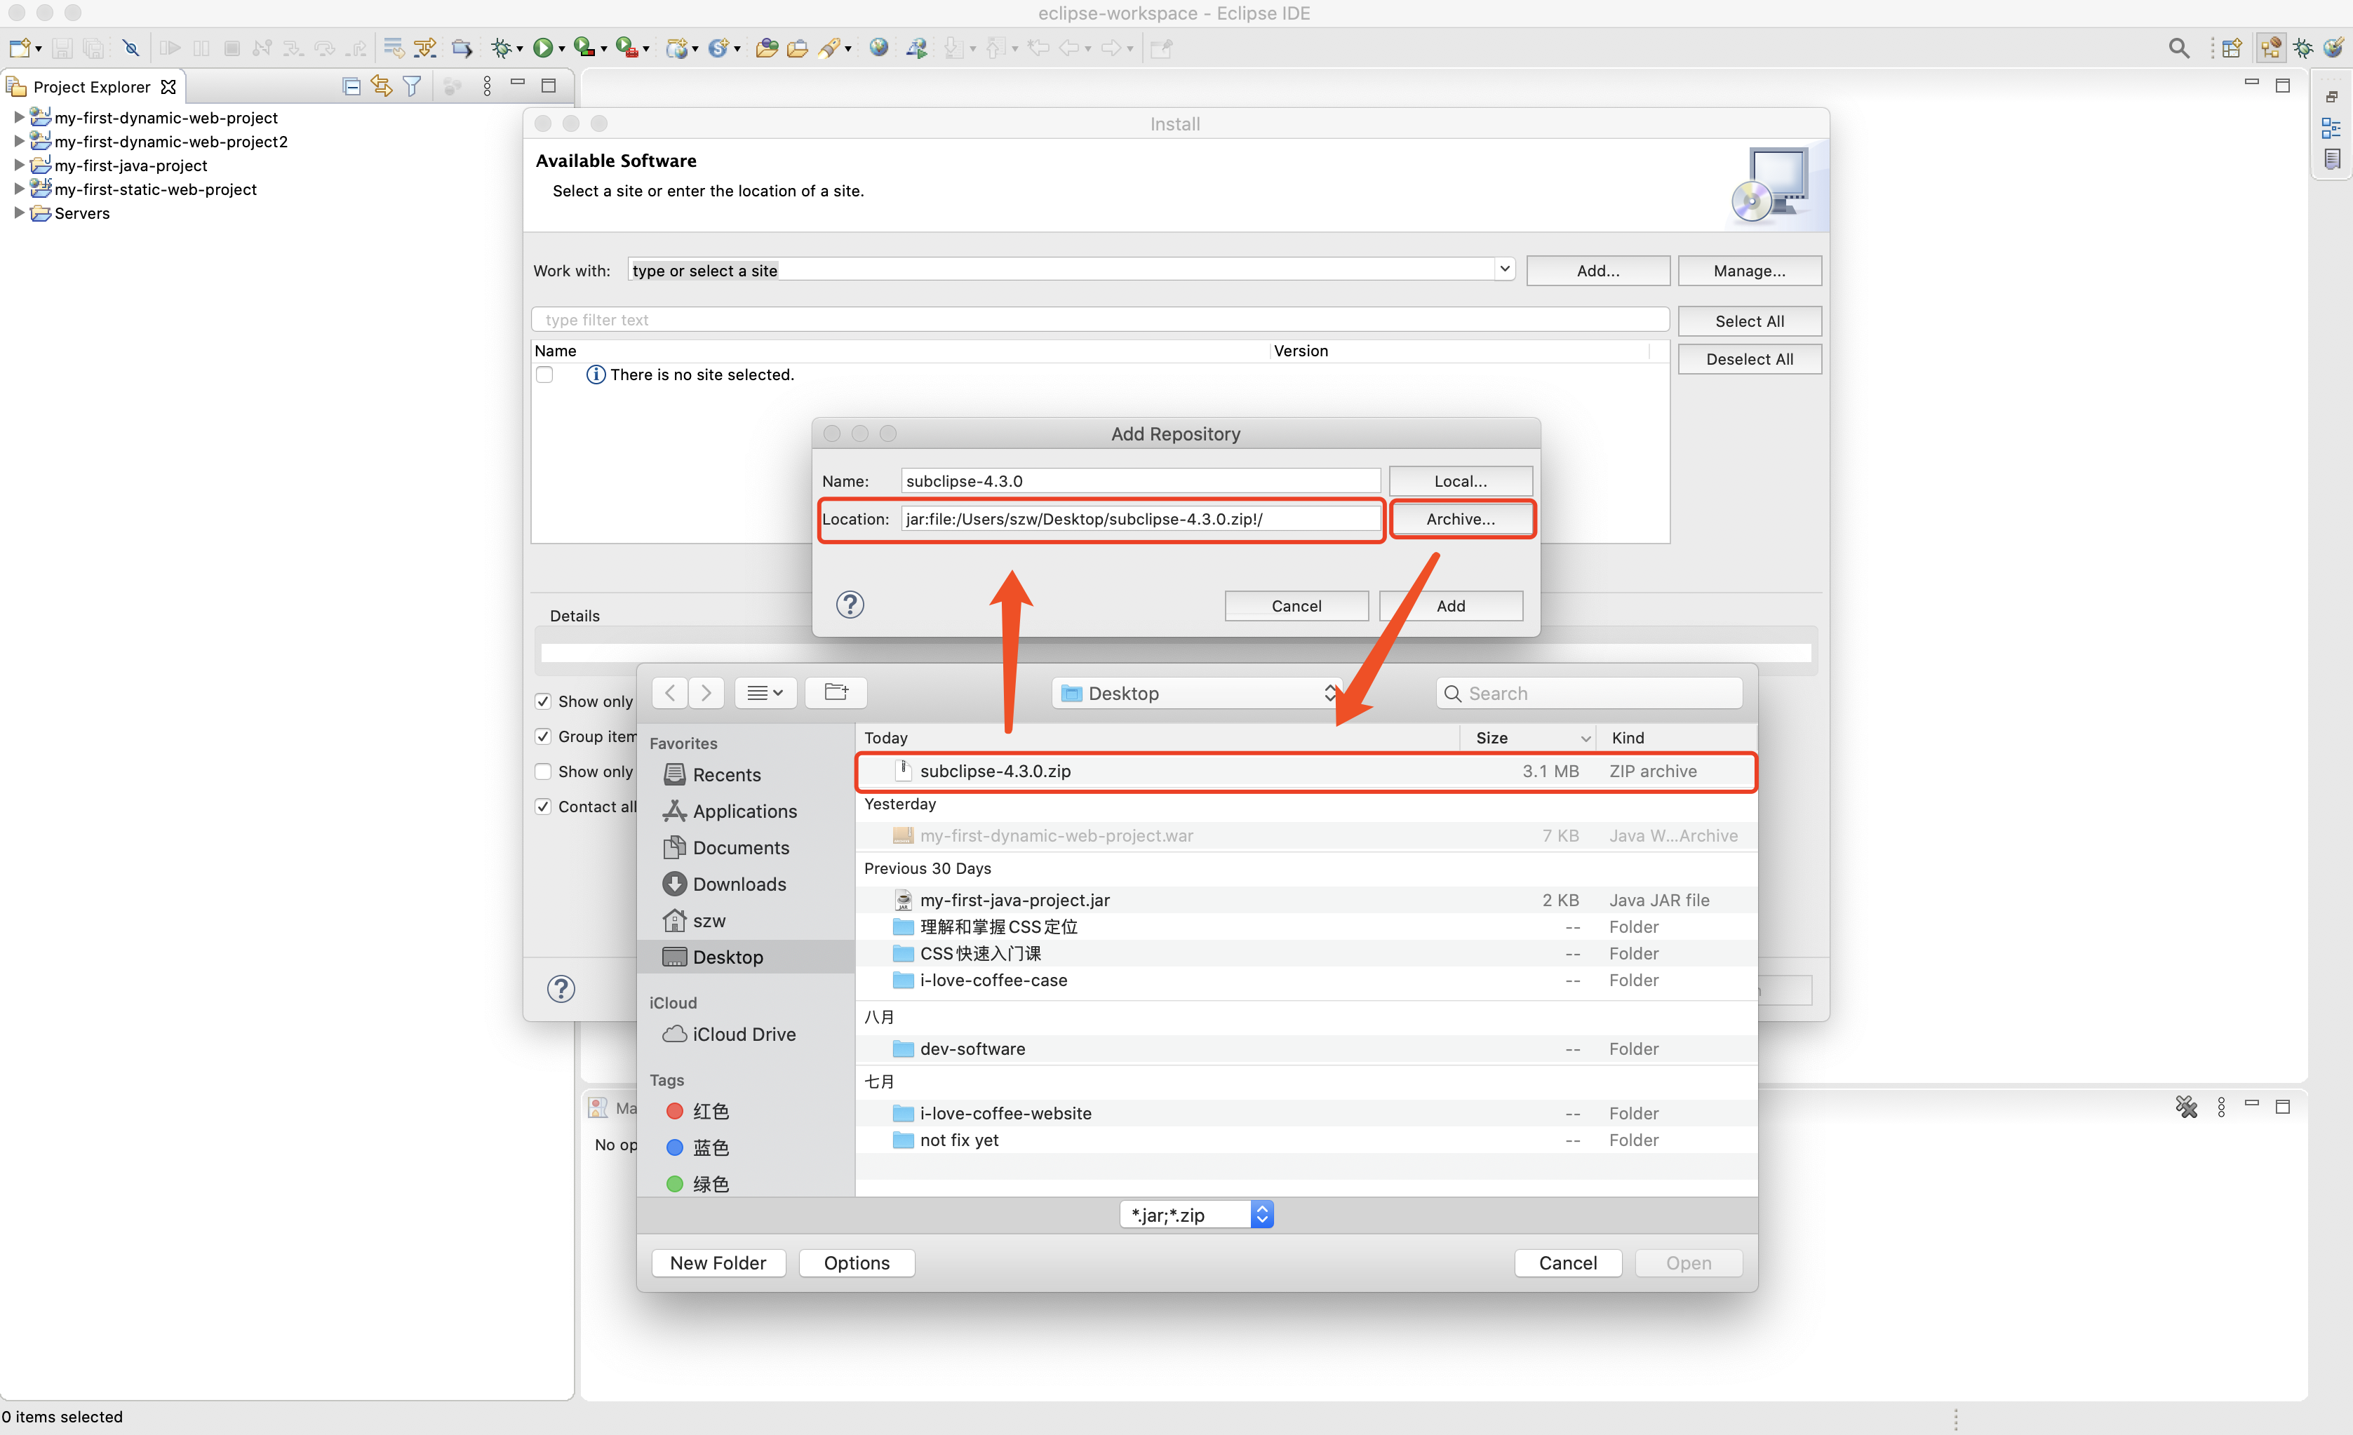Click the Search magnifier icon at top right

(2178, 48)
